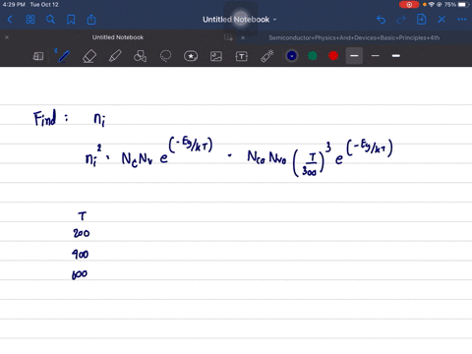Select the first selected stroke thickness
472x354 pixels.
[x=354, y=56]
